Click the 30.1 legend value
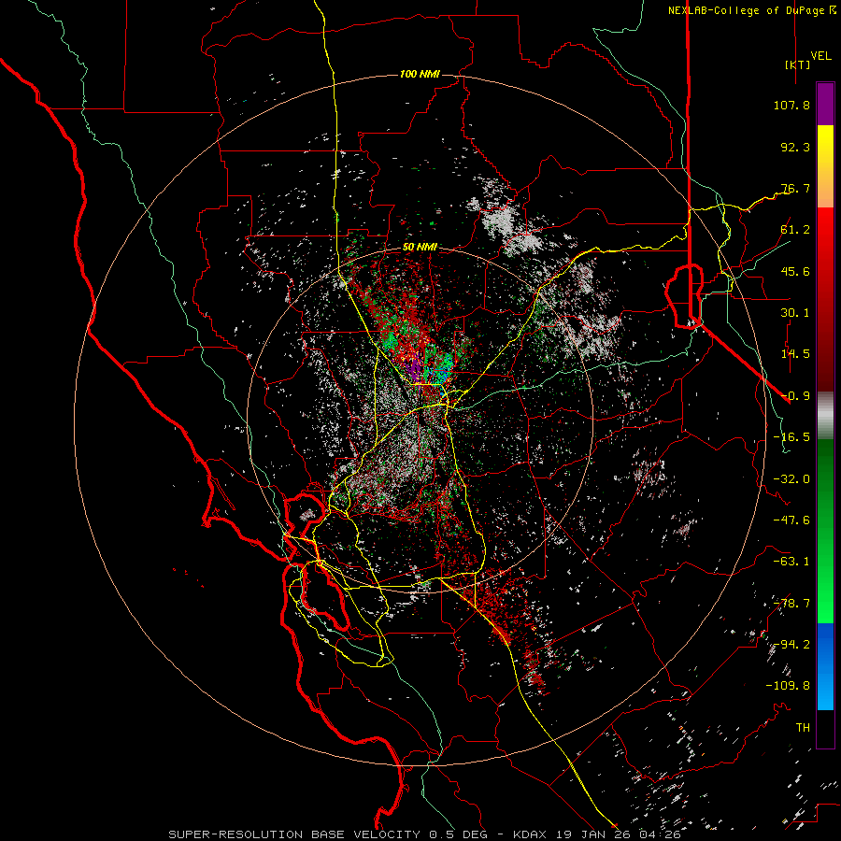Screen dimensions: 841x841 (795, 313)
